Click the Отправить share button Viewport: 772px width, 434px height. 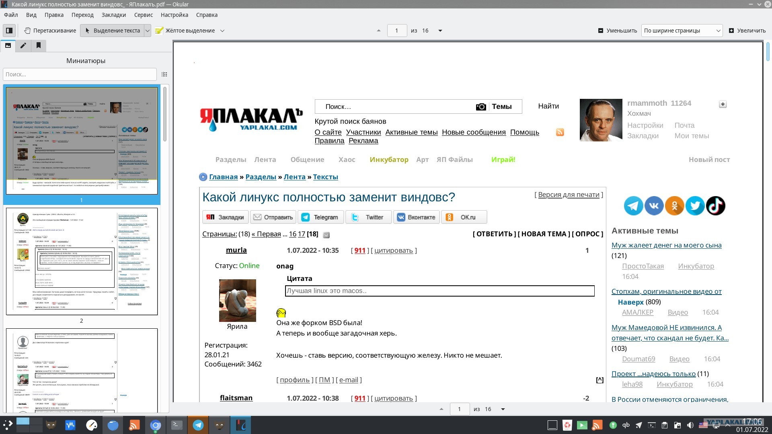273,217
